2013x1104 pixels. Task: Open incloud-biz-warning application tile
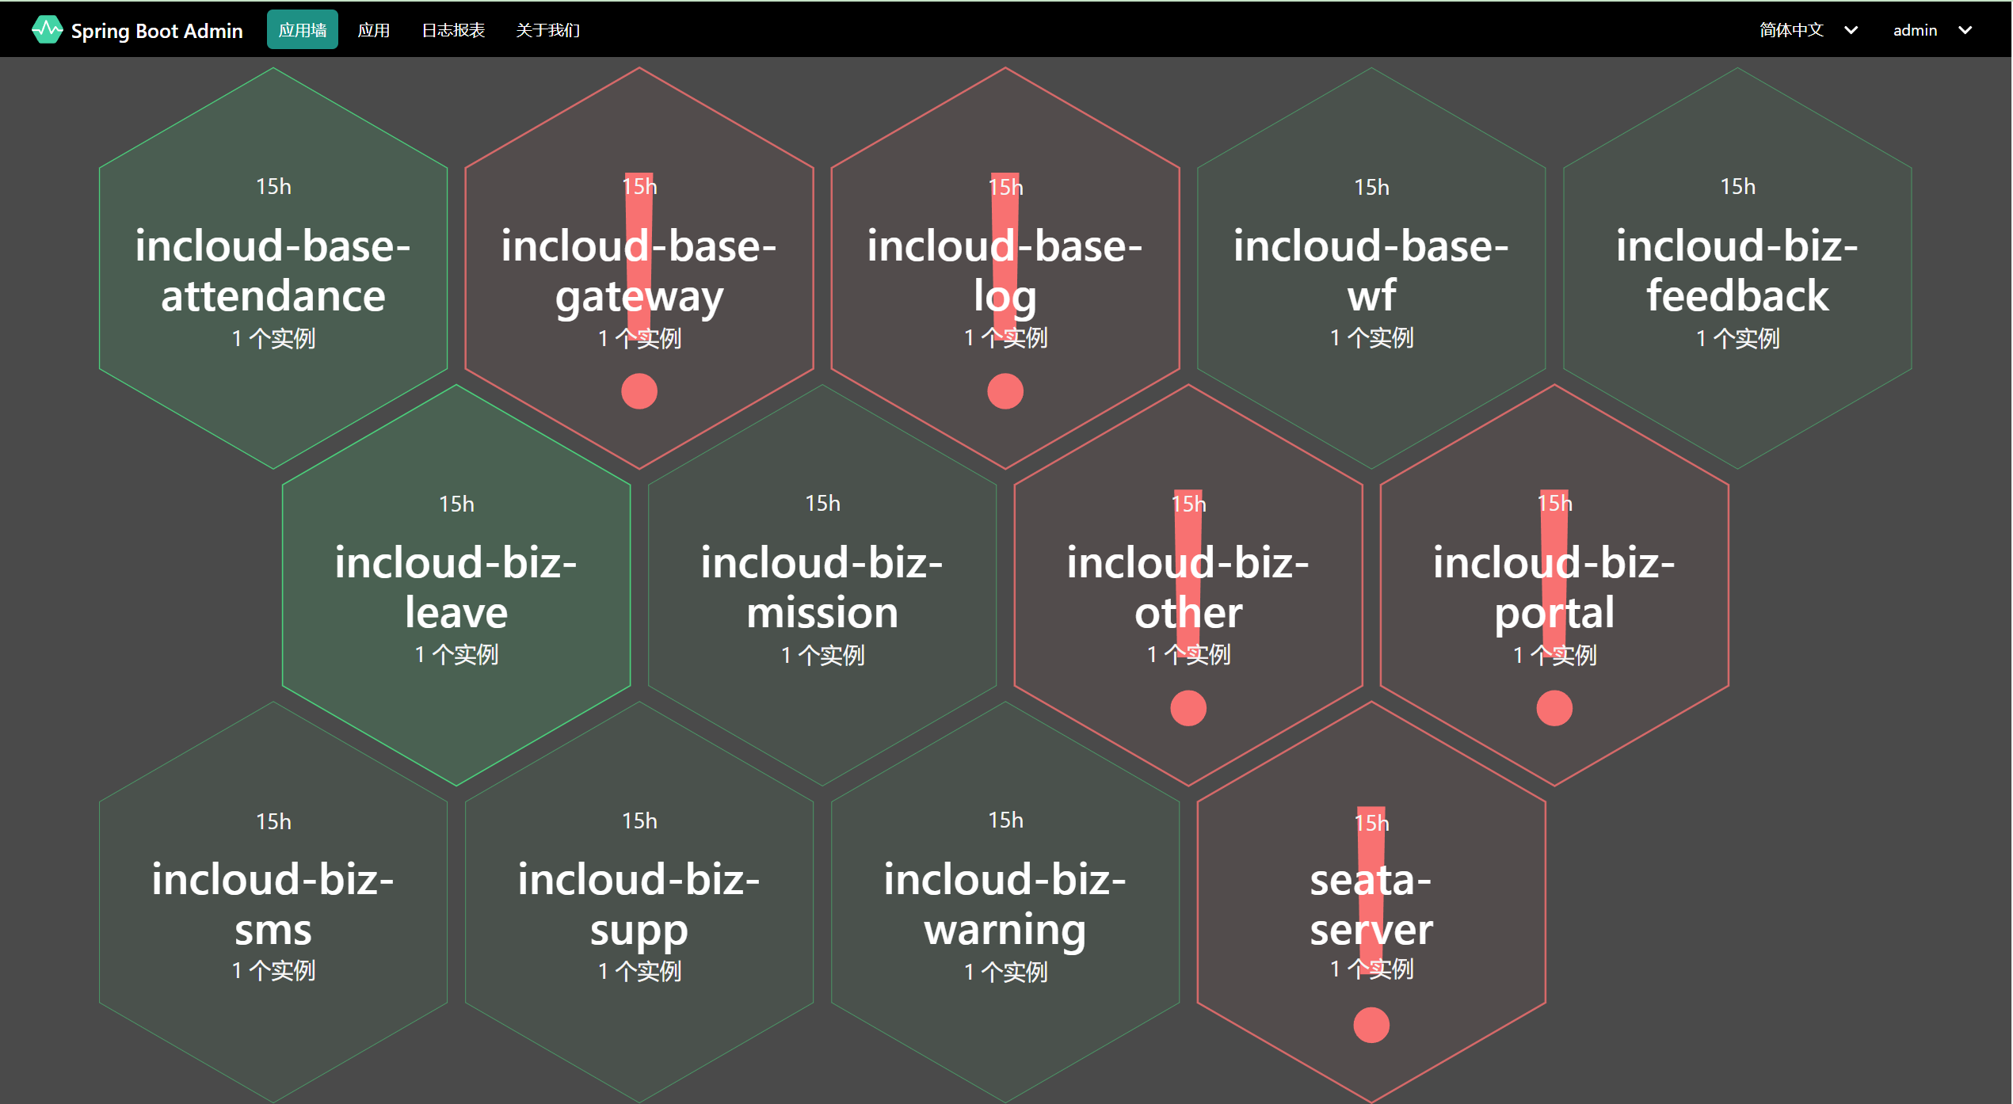pyautogui.click(x=1005, y=903)
